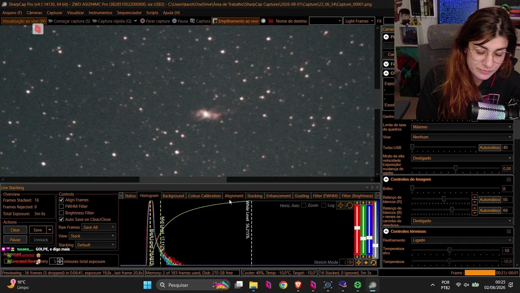Switch to the Colour Calibration tab
Screen dimensions: 520x293
point(204,196)
